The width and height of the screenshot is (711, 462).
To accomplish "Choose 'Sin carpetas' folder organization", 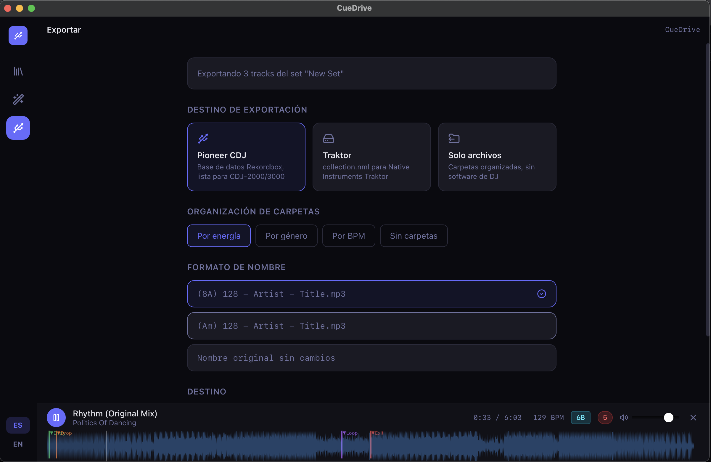I will pos(414,236).
